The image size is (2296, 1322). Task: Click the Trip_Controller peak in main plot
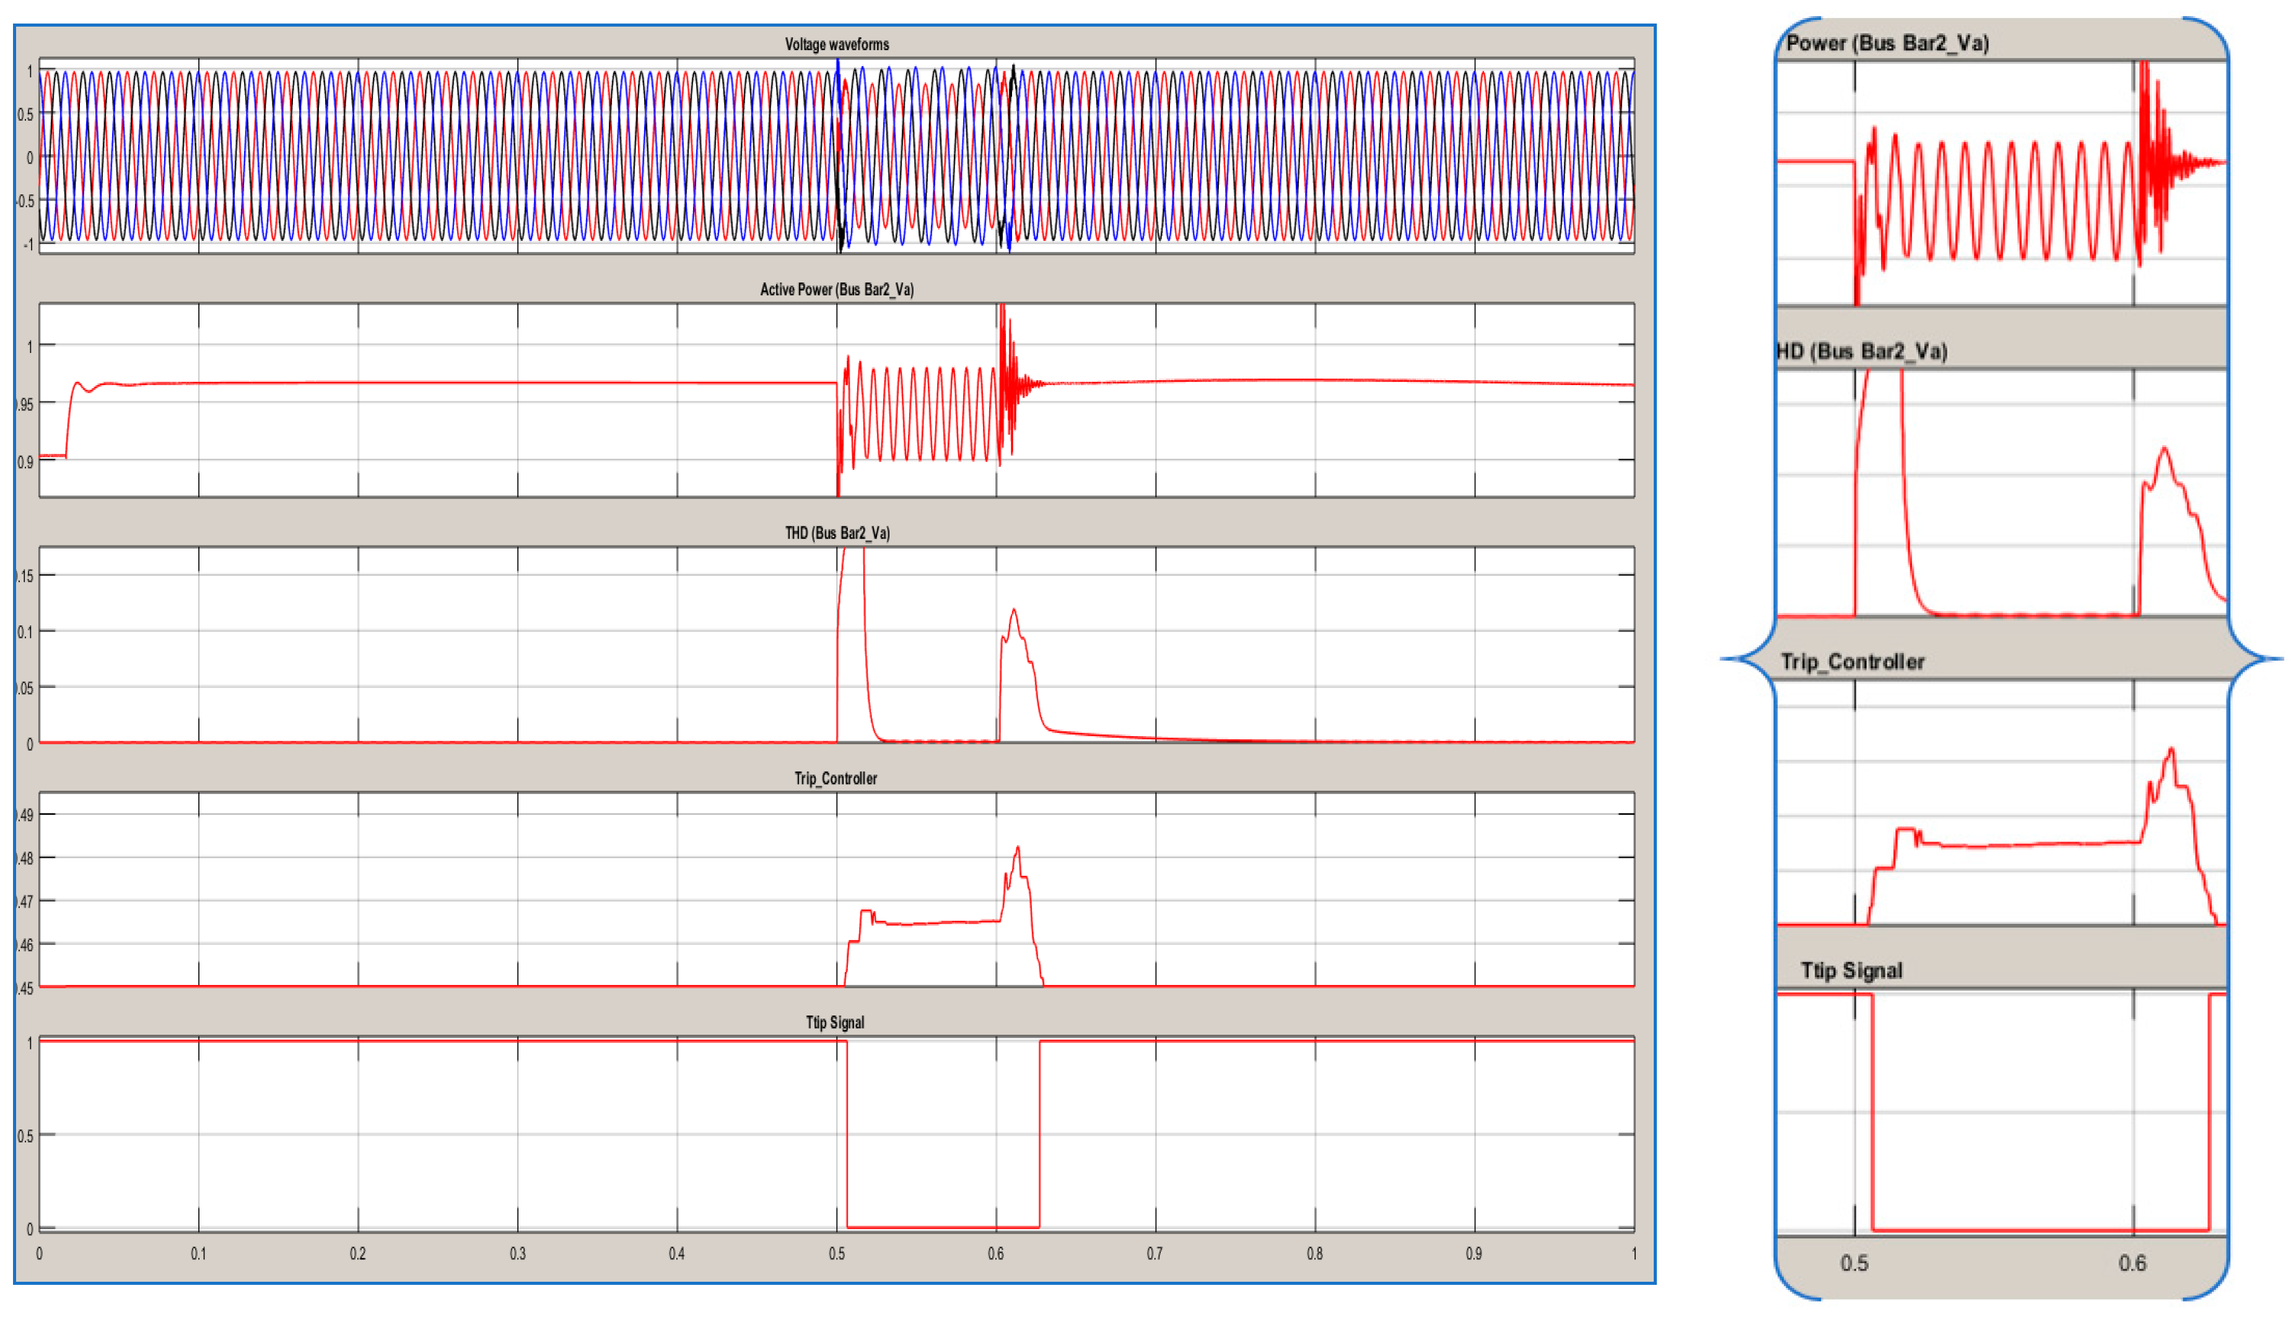click(x=1018, y=848)
